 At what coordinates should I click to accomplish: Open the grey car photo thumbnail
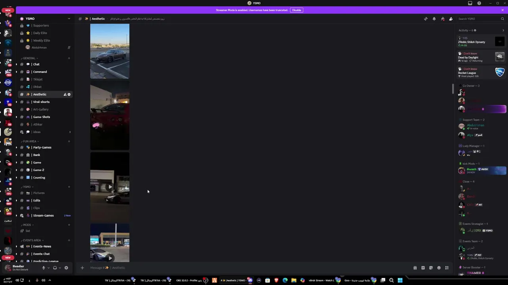[110, 51]
